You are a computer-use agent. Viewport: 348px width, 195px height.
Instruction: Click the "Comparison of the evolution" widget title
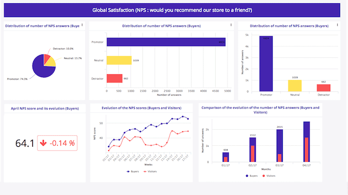click(x=260, y=110)
